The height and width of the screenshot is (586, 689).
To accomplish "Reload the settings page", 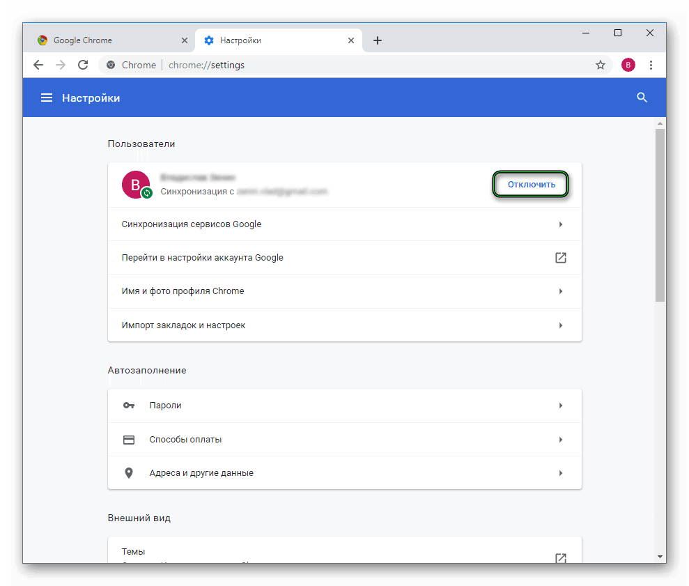I will coord(83,65).
